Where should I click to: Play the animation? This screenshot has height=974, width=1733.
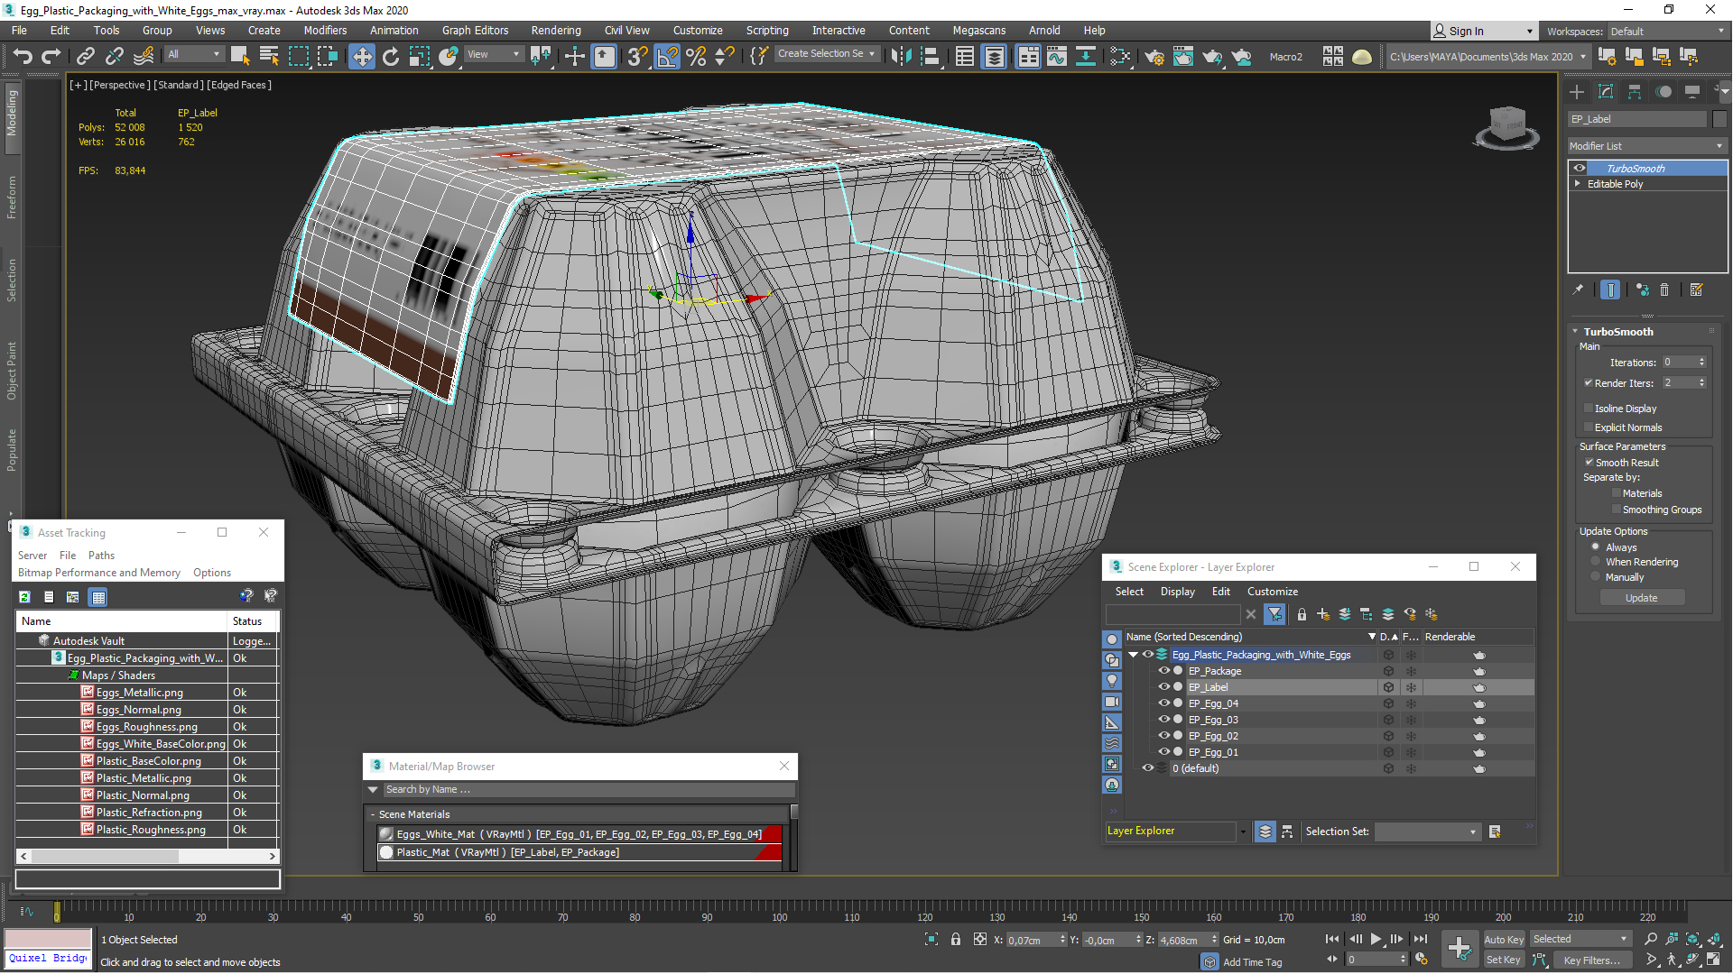pyautogui.click(x=1376, y=940)
